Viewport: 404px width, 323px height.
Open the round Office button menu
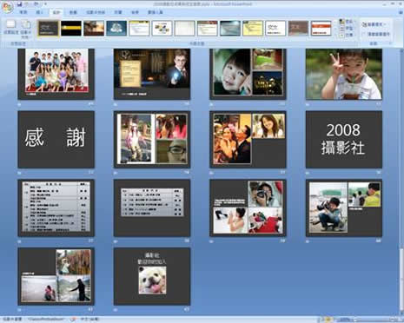click(7, 7)
